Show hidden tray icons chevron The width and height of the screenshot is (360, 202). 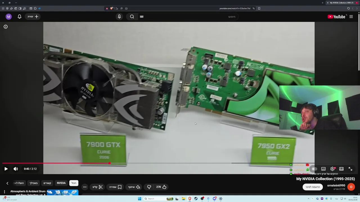pos(308,199)
